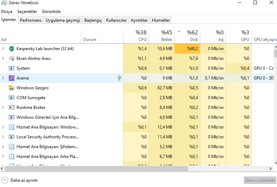
Task: Expand the Kaspersky Lab launcher process group
Action: pos(3,49)
